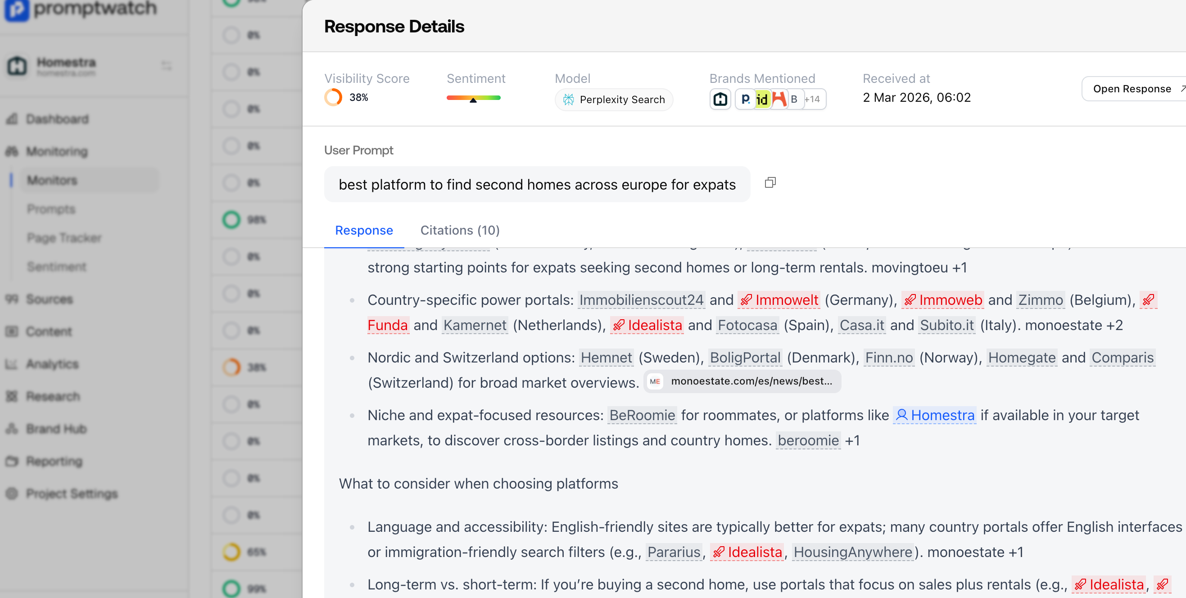The height and width of the screenshot is (598, 1186).
Task: Expand the Monitoring sidebar section
Action: [56, 151]
